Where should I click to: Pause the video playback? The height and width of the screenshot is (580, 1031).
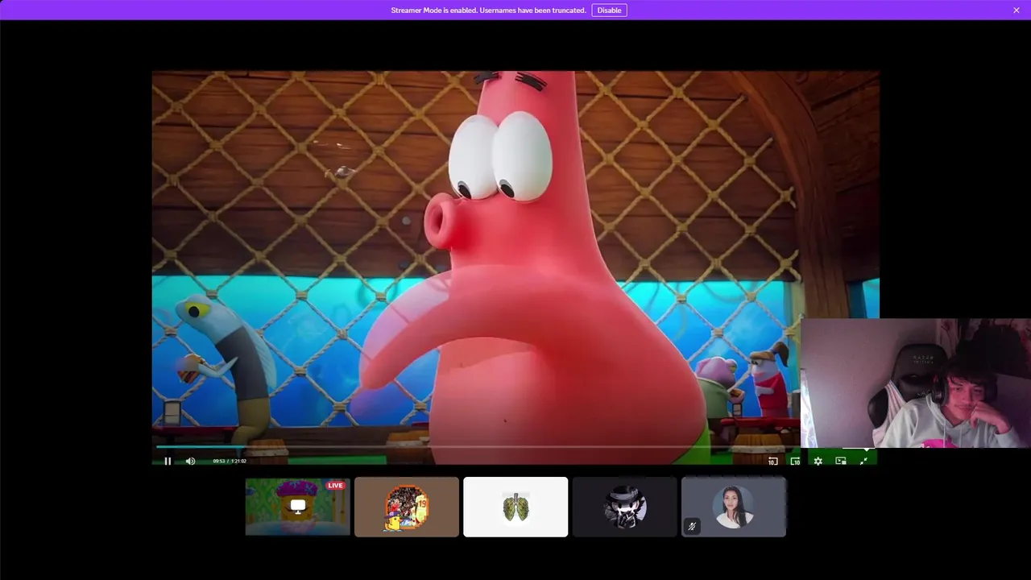(168, 461)
